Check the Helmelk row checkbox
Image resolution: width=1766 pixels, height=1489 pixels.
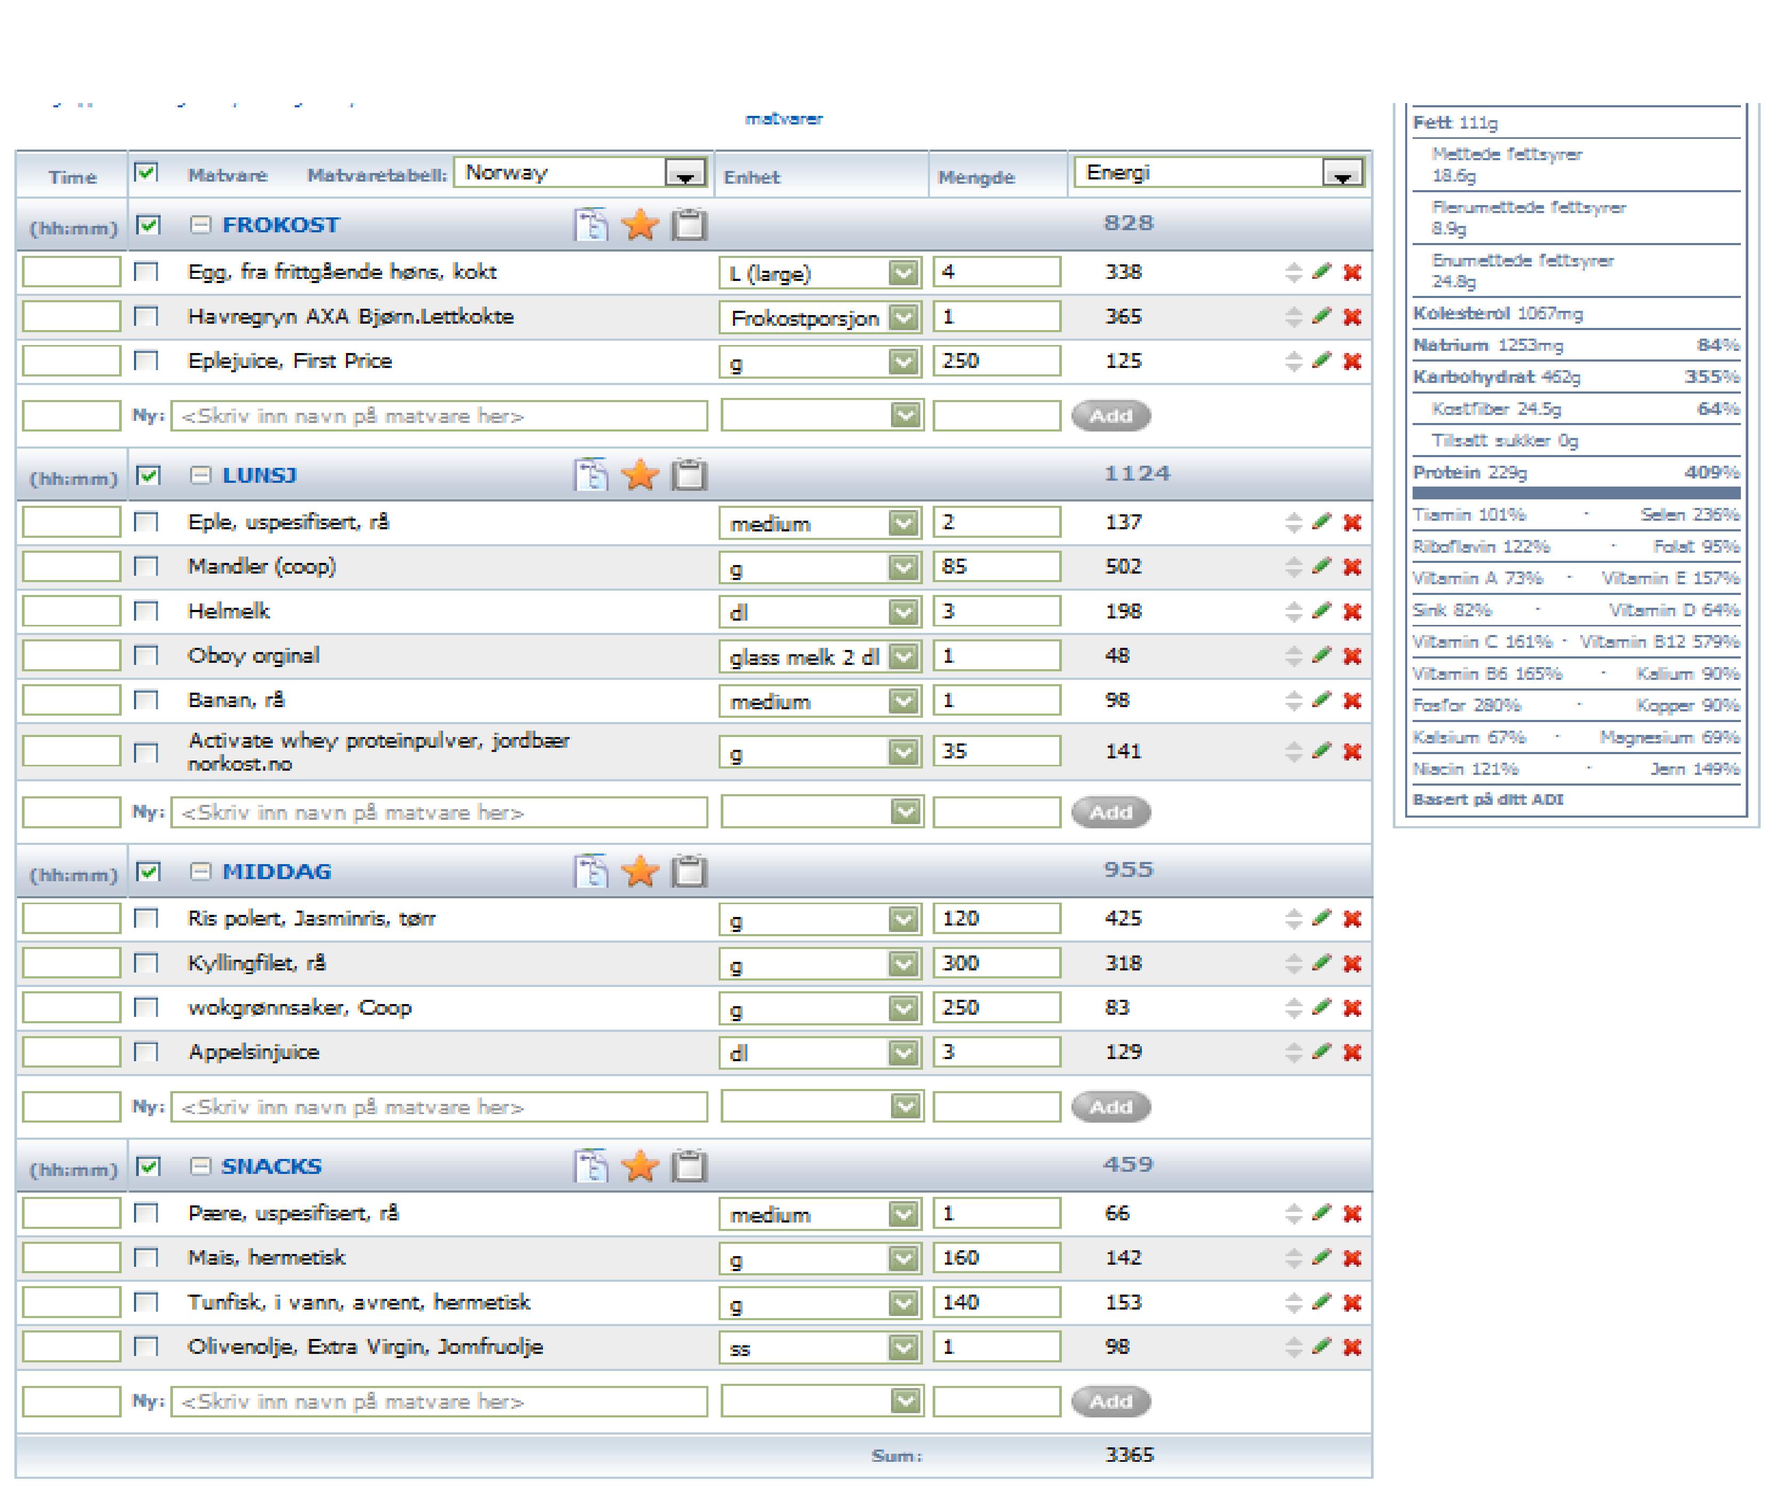146,611
